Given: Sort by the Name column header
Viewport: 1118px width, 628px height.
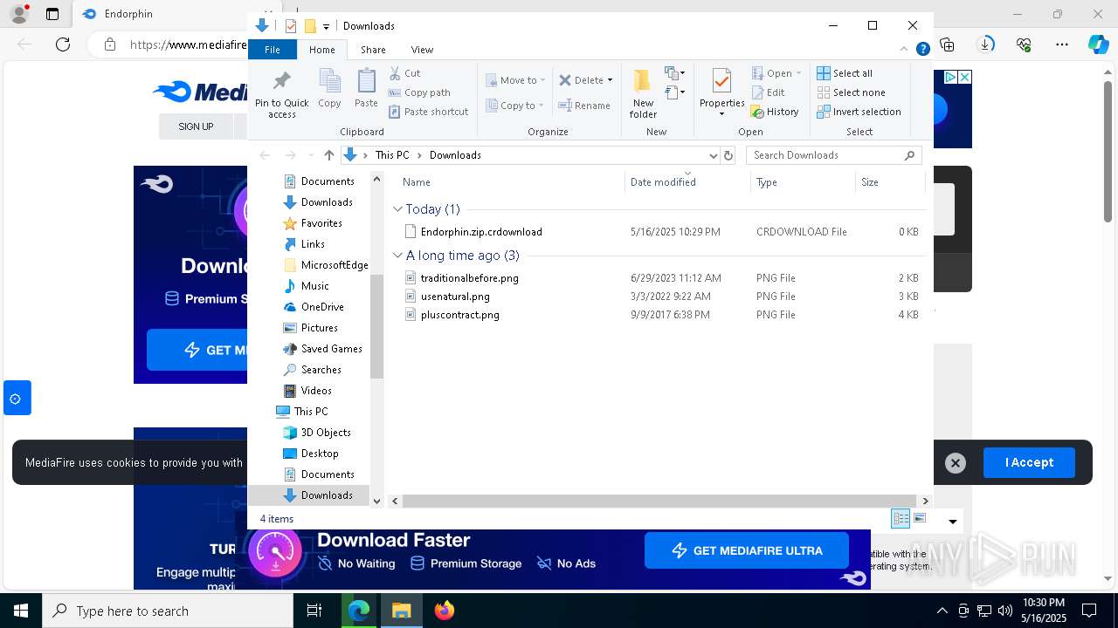Looking at the screenshot, I should [x=417, y=182].
